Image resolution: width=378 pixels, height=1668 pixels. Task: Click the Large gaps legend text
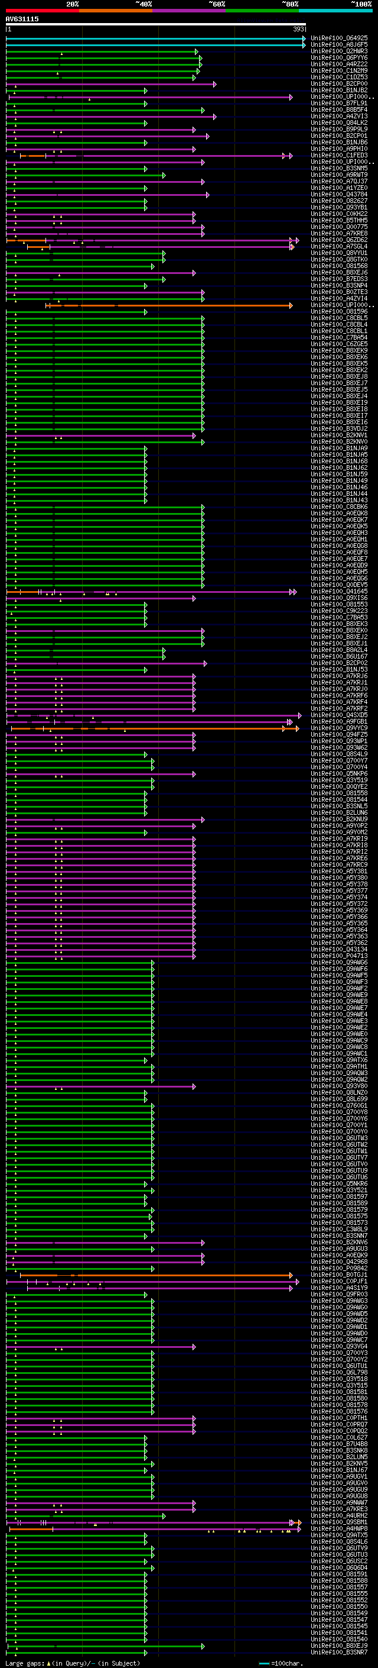[x=71, y=1663]
